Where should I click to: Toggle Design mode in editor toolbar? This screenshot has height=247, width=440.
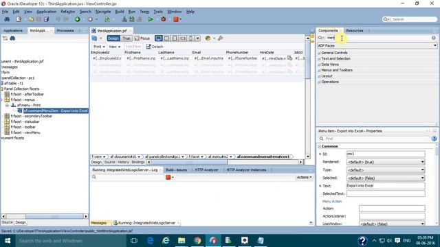pos(113,38)
